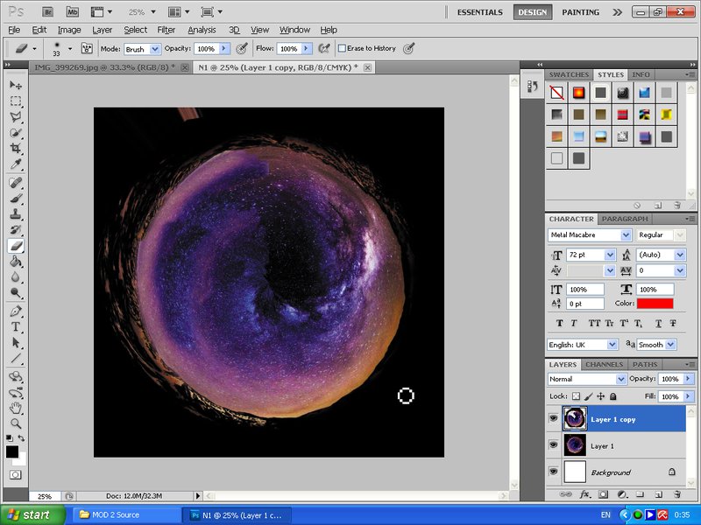Screen dimensions: 701x525
Task: Toggle lock all
Action: pos(613,396)
